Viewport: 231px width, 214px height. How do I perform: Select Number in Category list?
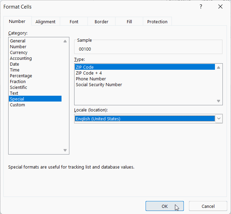pos(35,47)
